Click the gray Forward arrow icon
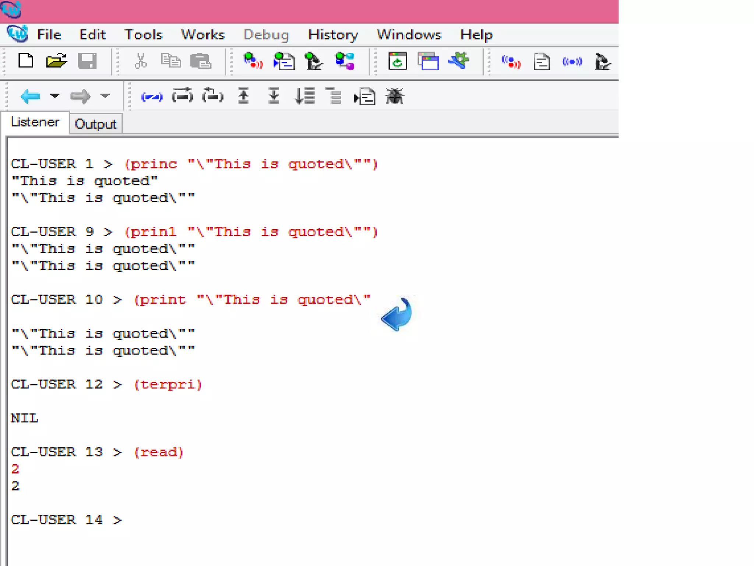The image size is (754, 566). click(80, 97)
